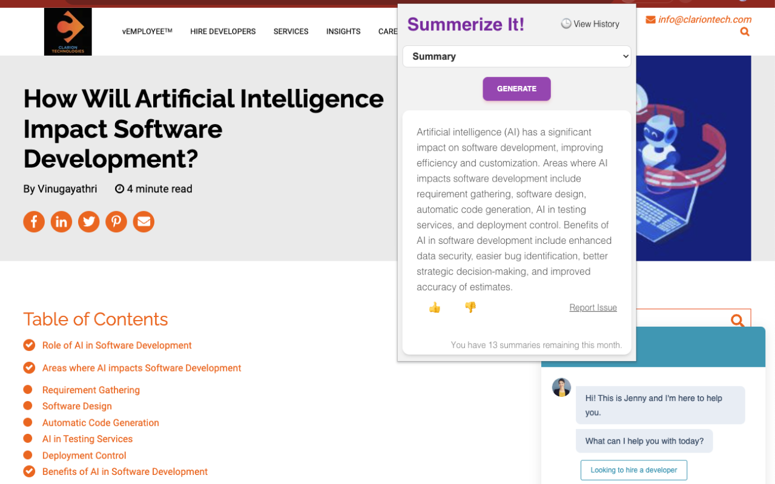Share article via Facebook icon
Screen dimensions: 775x484
34,221
